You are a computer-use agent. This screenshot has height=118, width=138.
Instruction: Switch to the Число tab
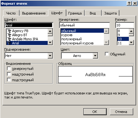pyautogui.click(x=11, y=13)
